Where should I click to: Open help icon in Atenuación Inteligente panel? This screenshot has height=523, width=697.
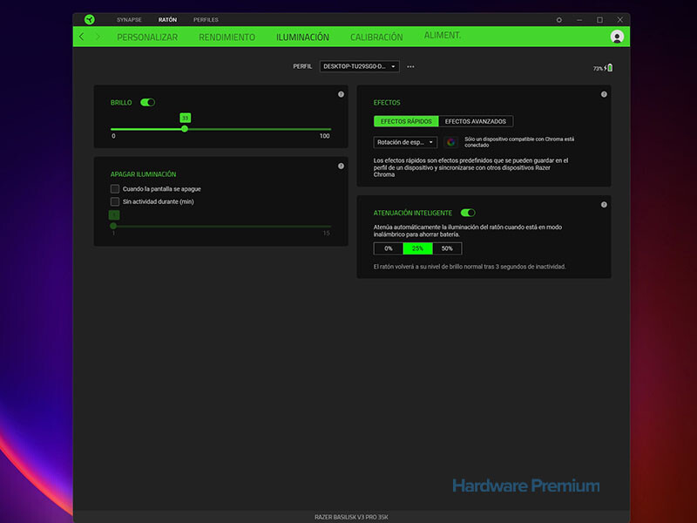(x=604, y=205)
